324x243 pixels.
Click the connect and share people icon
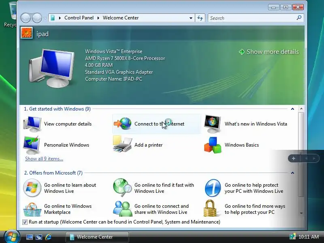(x=122, y=209)
